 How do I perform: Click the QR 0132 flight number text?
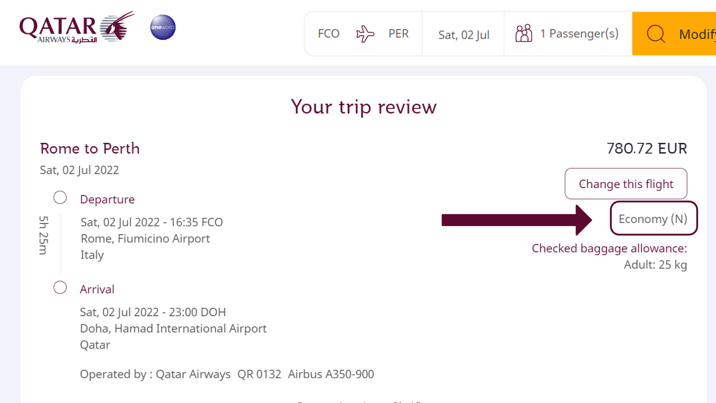259,374
